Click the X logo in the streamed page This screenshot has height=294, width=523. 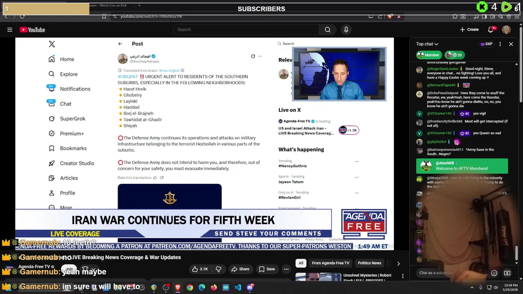[x=52, y=44]
